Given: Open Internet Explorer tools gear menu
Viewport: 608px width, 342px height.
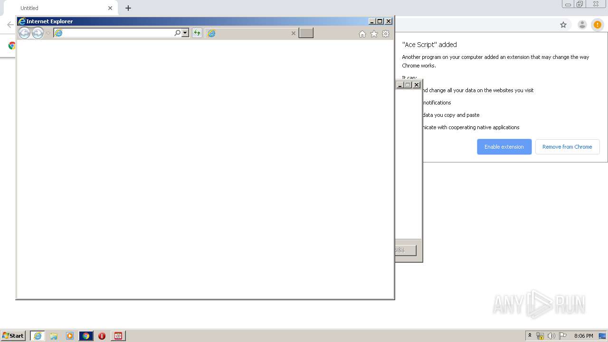Looking at the screenshot, I should coord(386,34).
